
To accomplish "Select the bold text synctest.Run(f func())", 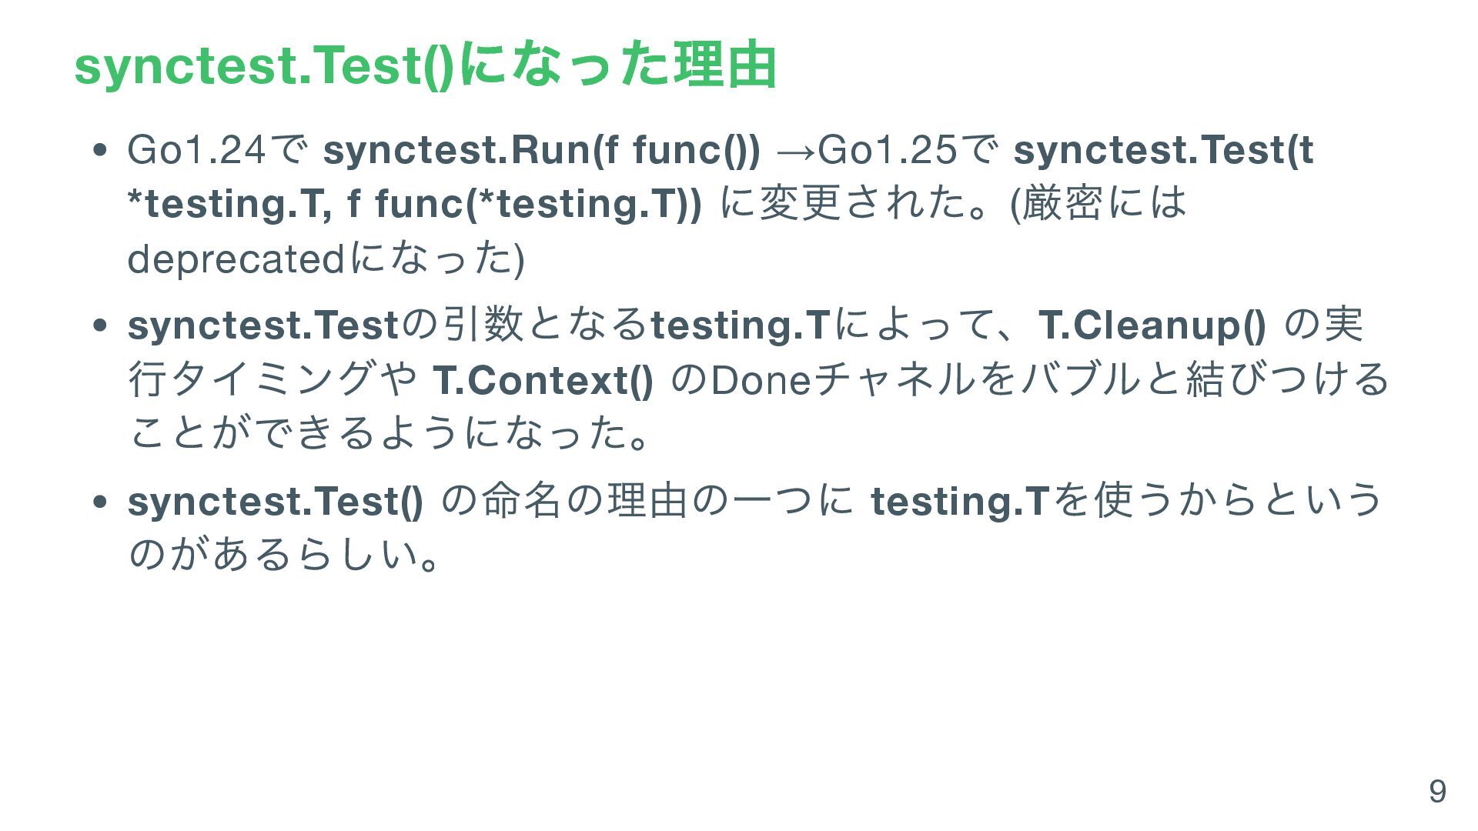I will click(x=541, y=149).
